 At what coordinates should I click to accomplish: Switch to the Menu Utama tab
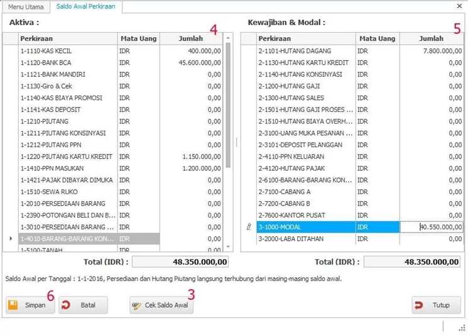click(26, 6)
